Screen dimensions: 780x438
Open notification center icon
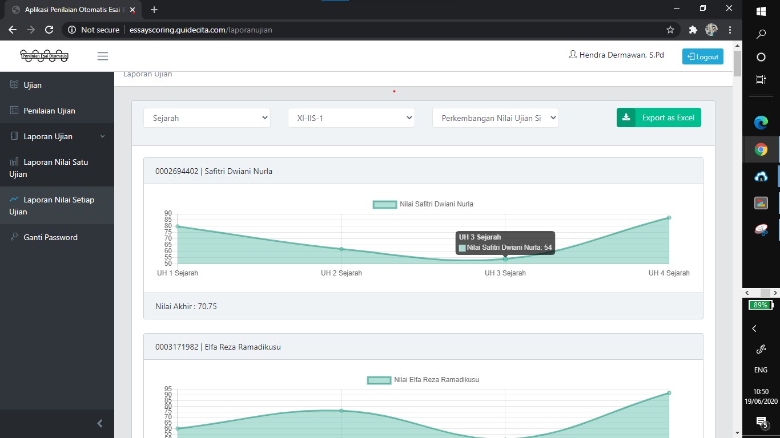(x=761, y=422)
